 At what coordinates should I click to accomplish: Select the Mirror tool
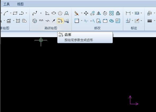pos(99,13)
